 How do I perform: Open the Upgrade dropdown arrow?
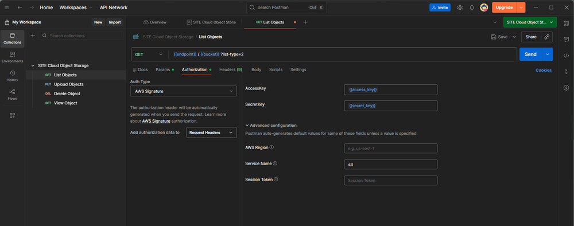coord(521,7)
